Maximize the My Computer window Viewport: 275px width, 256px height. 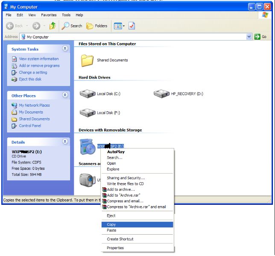[259, 7]
